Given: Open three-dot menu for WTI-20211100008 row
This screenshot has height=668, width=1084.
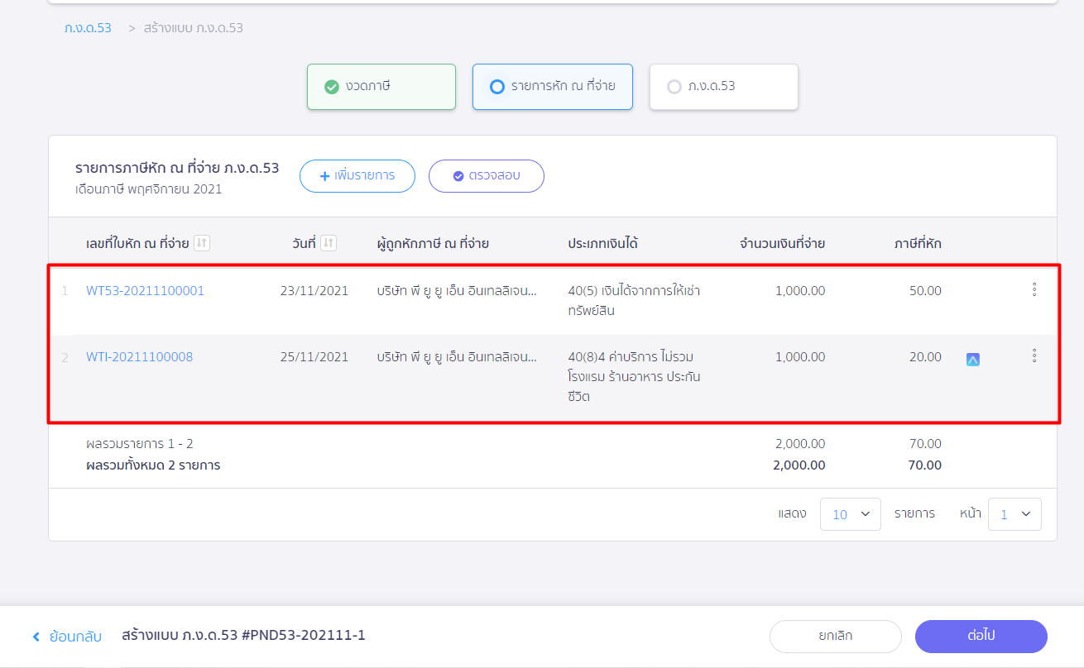Looking at the screenshot, I should coord(1034,355).
